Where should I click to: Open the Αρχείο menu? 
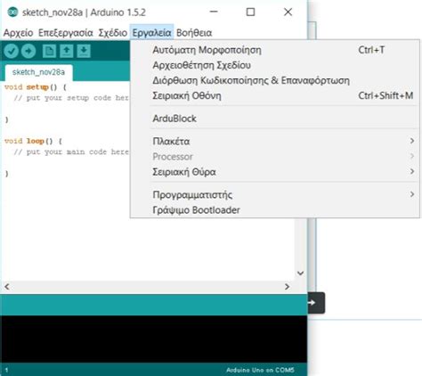click(18, 33)
